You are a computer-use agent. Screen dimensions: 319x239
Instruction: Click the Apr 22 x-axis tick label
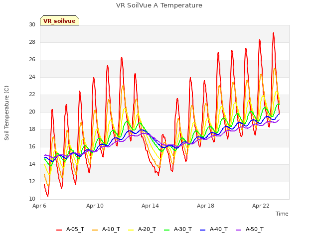pos(261,206)
